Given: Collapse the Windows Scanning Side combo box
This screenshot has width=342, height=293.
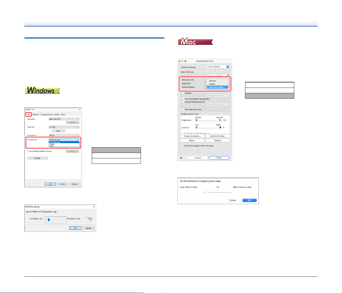Looking at the screenshot, I should pyautogui.click(x=64, y=140).
